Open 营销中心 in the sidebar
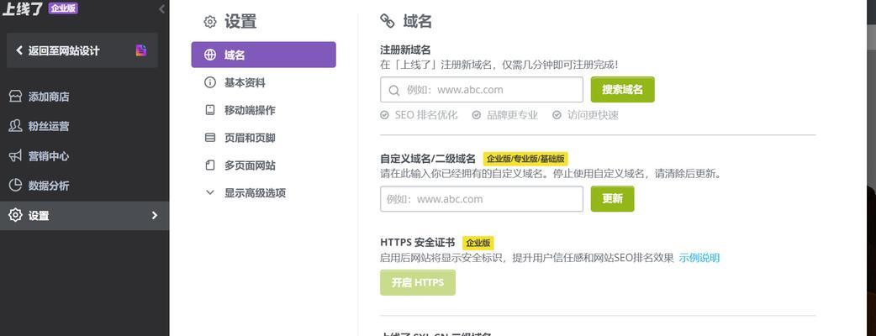 coord(49,155)
